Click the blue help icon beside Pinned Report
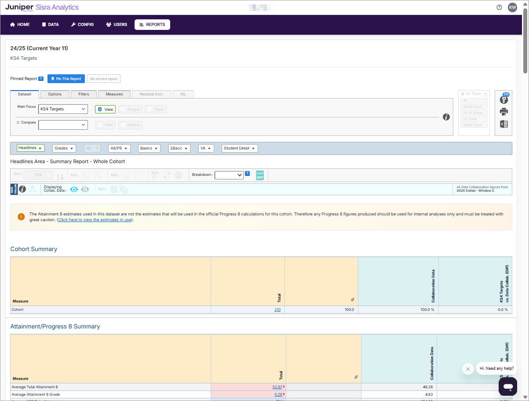 (41, 79)
